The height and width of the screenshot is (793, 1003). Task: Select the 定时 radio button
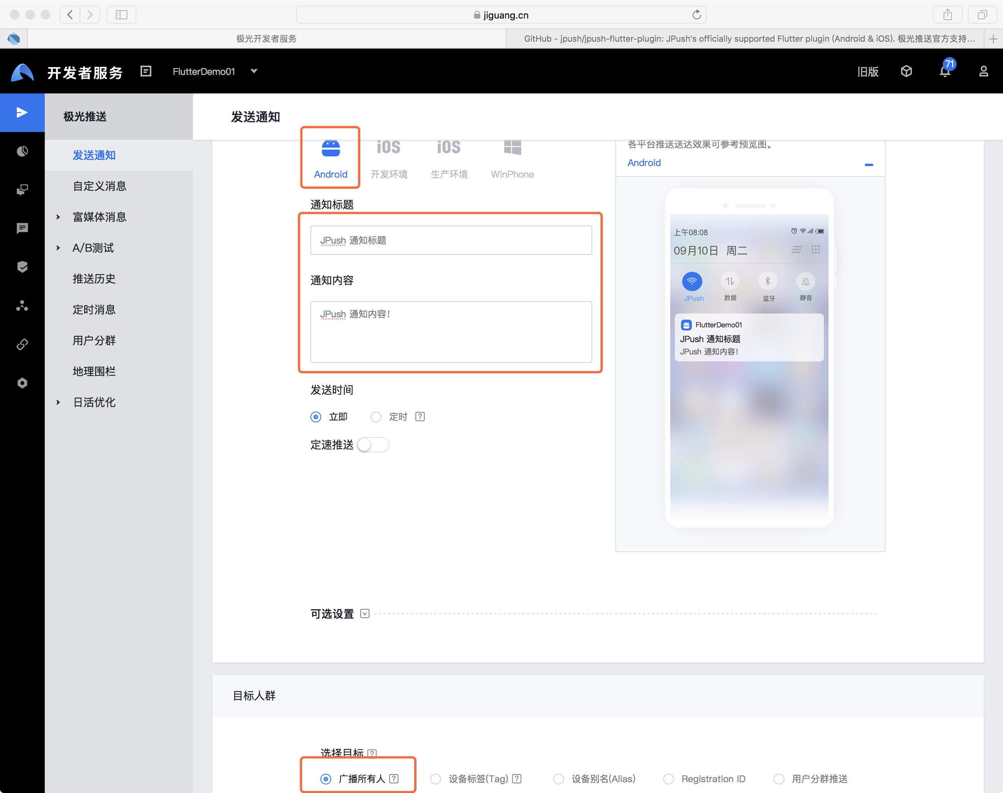tap(376, 417)
